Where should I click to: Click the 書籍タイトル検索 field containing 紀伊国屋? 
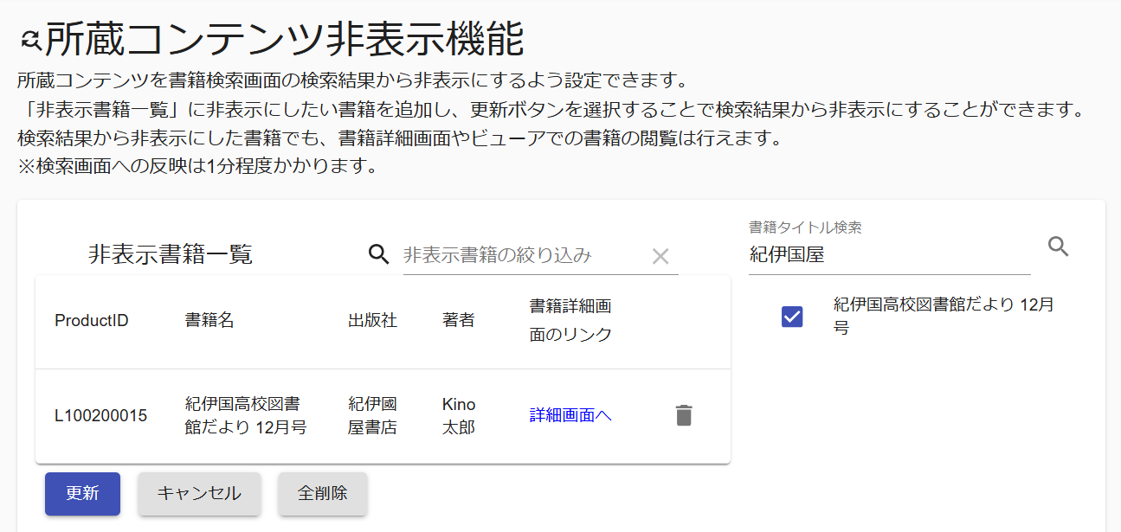[890, 254]
